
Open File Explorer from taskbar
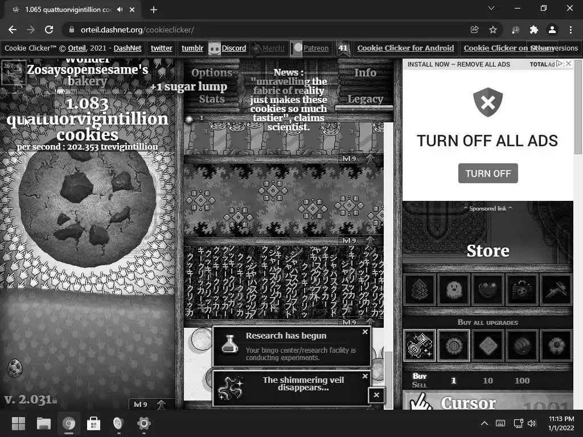tap(43, 423)
